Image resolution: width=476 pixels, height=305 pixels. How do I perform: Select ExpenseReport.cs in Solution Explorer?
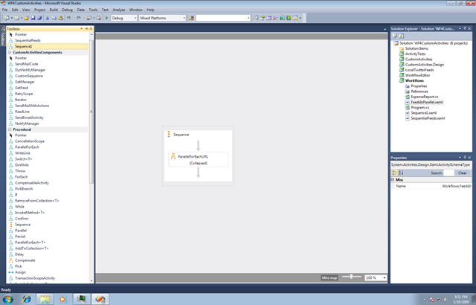[x=425, y=97]
